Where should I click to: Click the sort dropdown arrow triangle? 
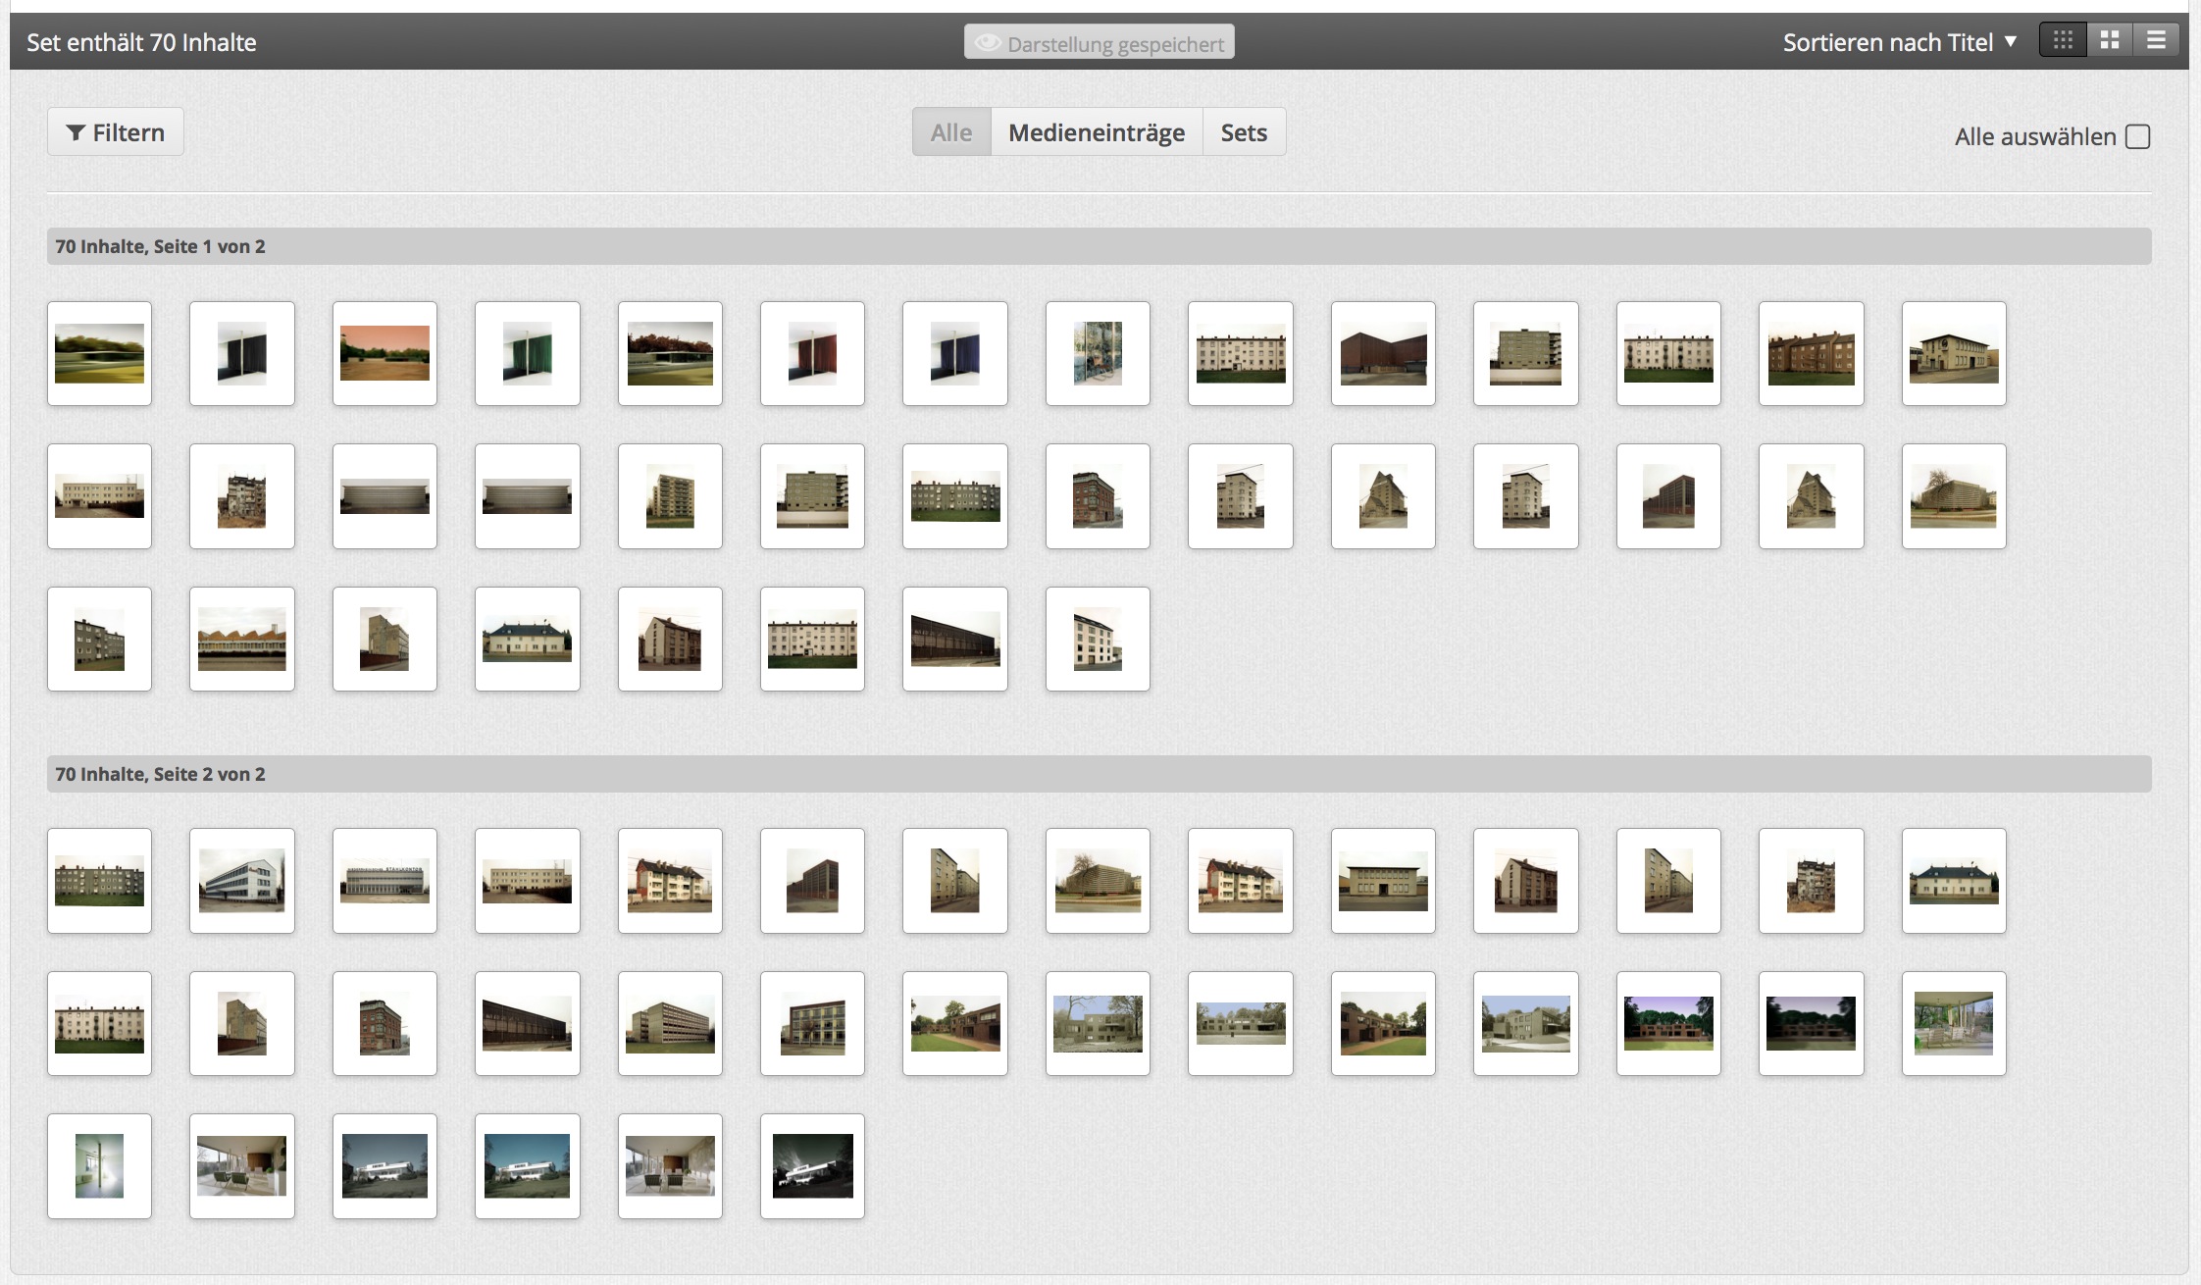click(2011, 41)
